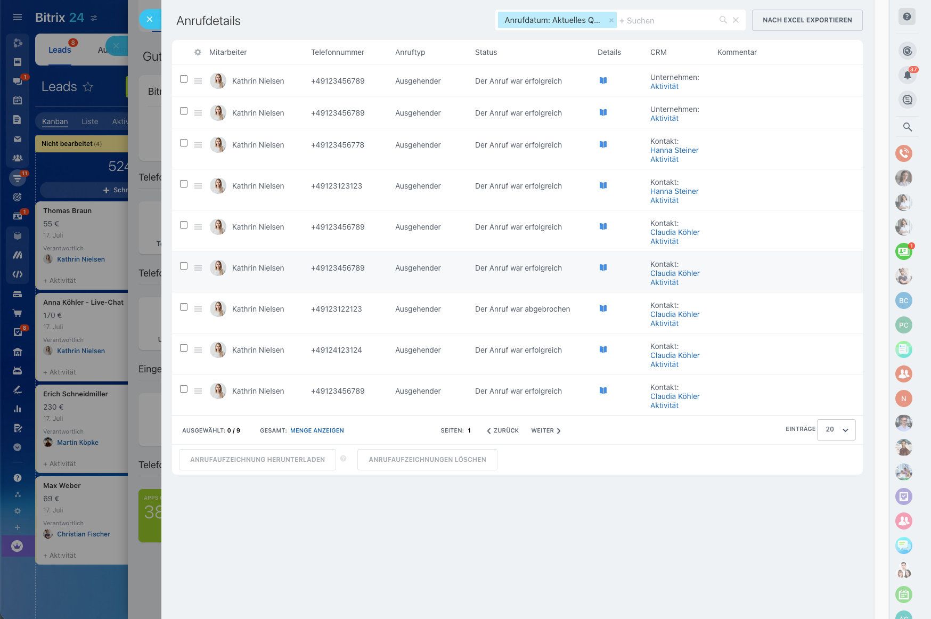Open the table settings gear icon
This screenshot has width=931, height=619.
click(x=198, y=52)
